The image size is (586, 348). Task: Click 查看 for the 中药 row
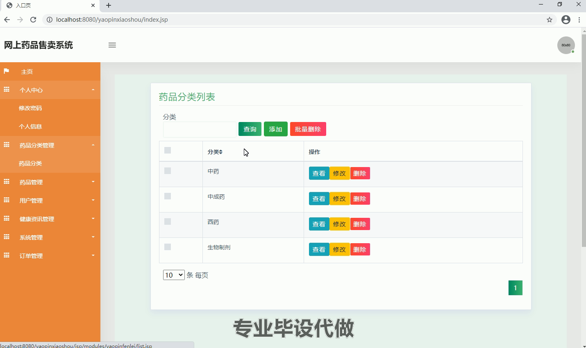coord(319,174)
